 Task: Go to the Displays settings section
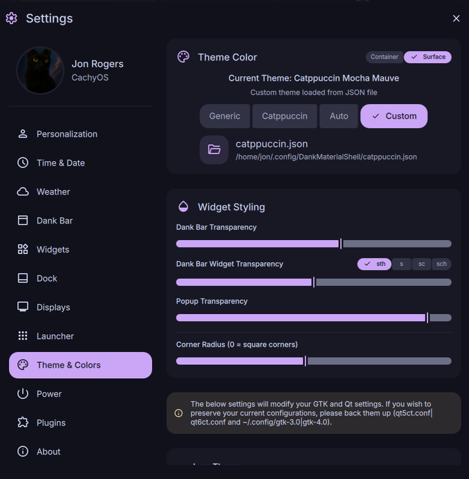click(x=53, y=307)
